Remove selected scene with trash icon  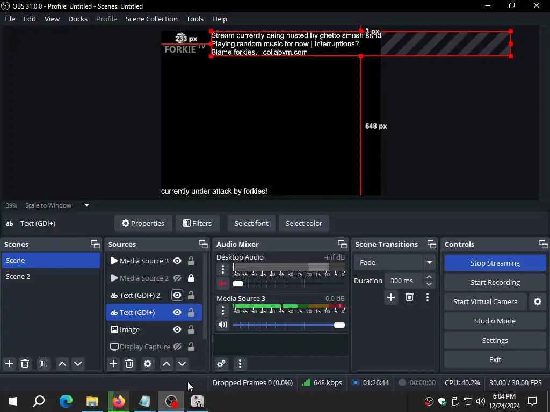click(25, 364)
